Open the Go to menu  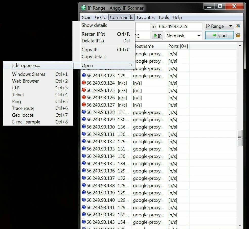(101, 17)
